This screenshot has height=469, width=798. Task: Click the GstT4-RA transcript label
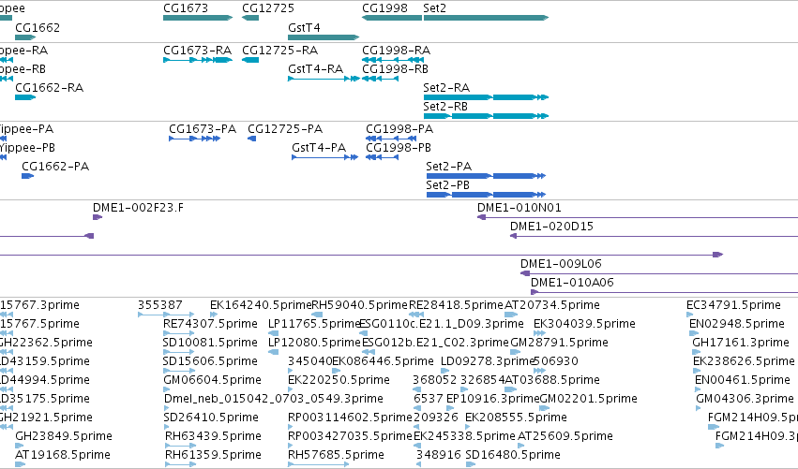(x=315, y=69)
